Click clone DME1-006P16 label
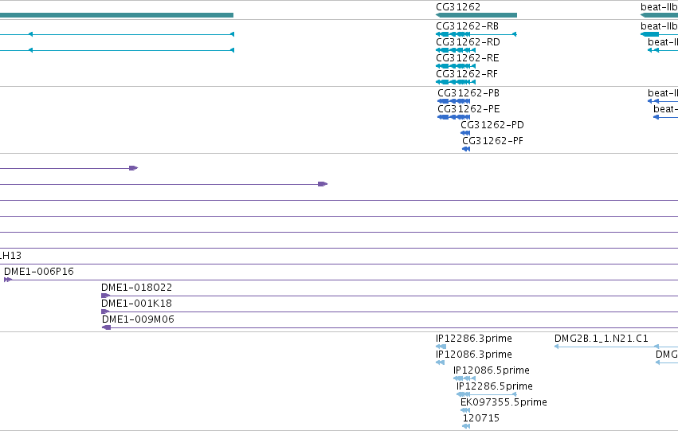678x431 pixels. tap(39, 272)
